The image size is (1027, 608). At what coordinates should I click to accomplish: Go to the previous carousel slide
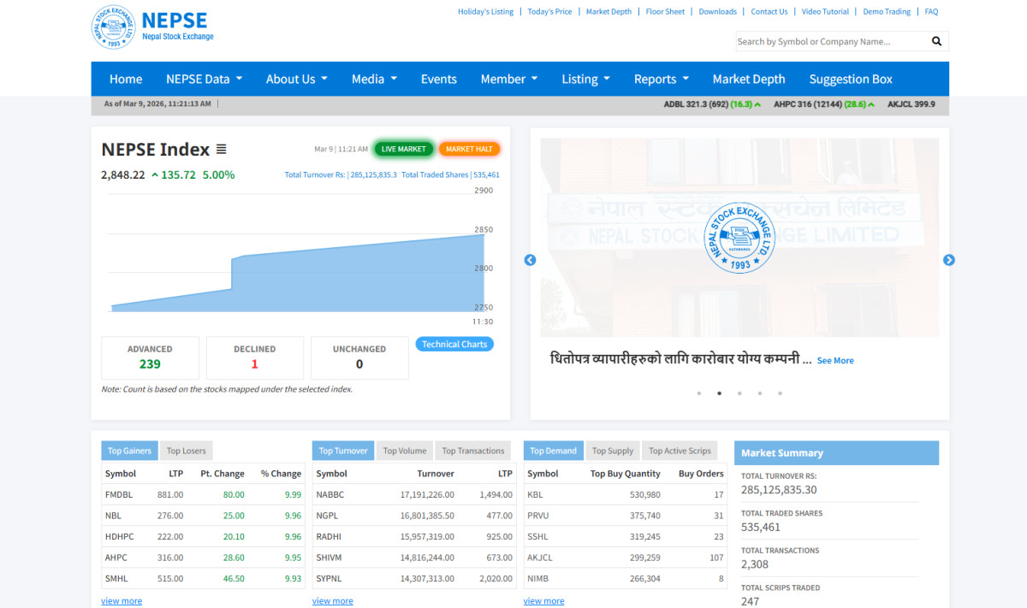click(x=530, y=260)
